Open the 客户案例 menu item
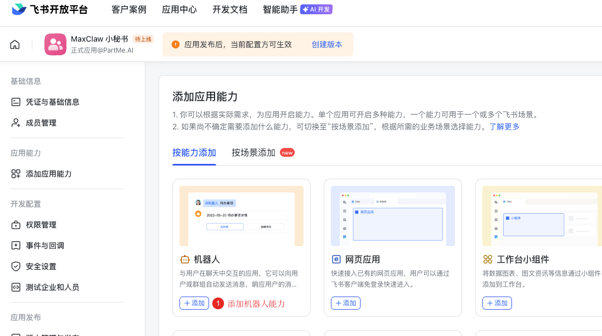 [x=128, y=9]
